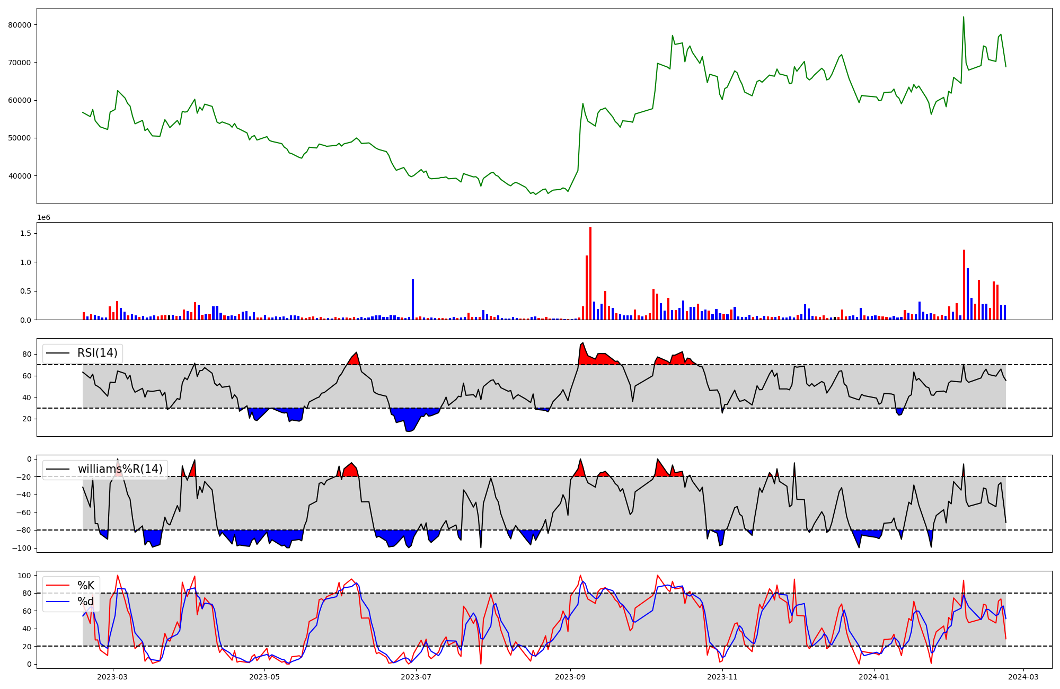Image resolution: width=1060 pixels, height=689 pixels.
Task: Click the red %K legend line sample
Action: pos(58,586)
